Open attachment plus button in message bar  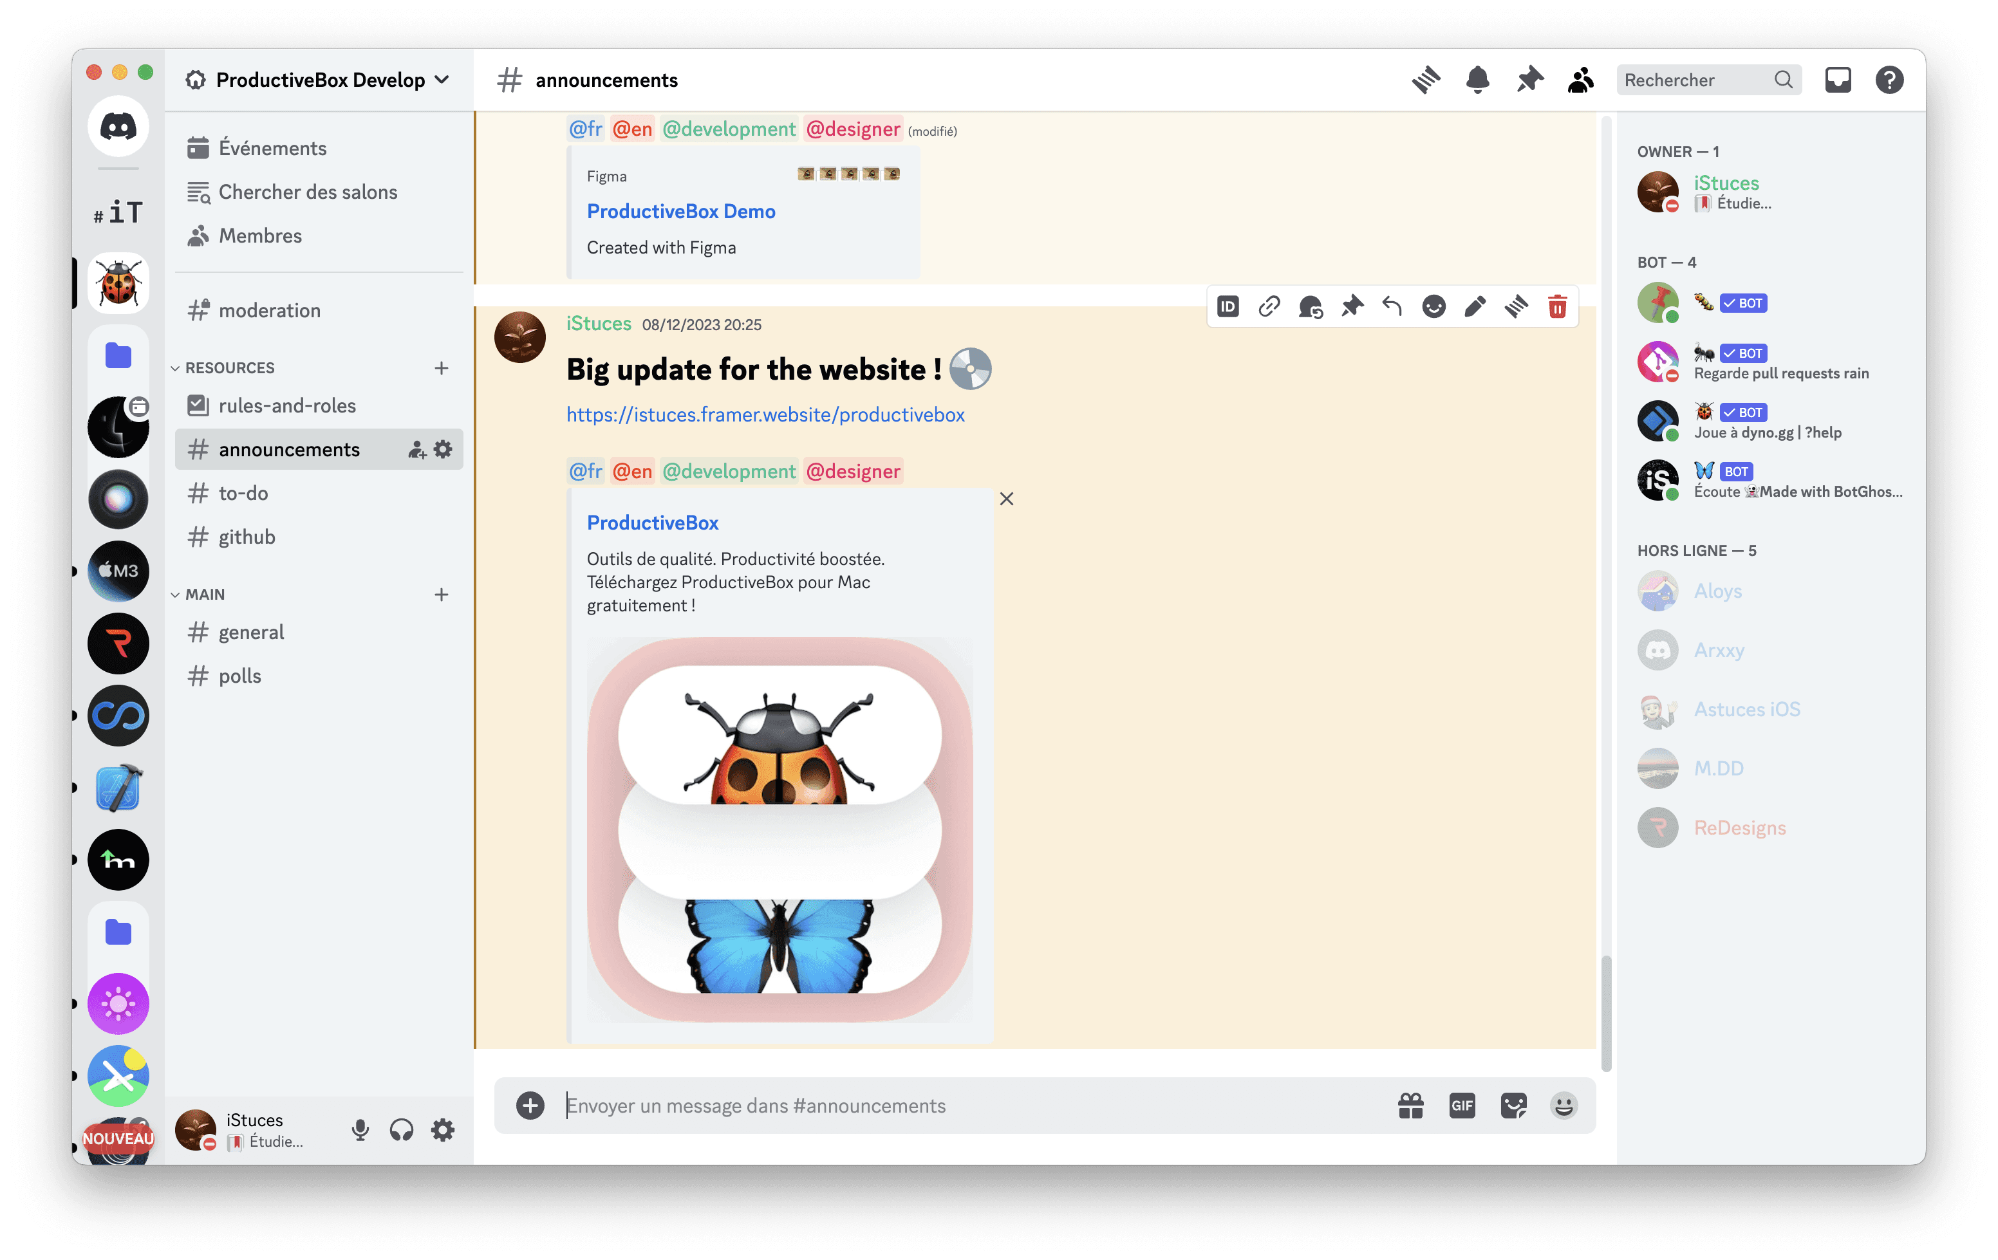[530, 1106]
